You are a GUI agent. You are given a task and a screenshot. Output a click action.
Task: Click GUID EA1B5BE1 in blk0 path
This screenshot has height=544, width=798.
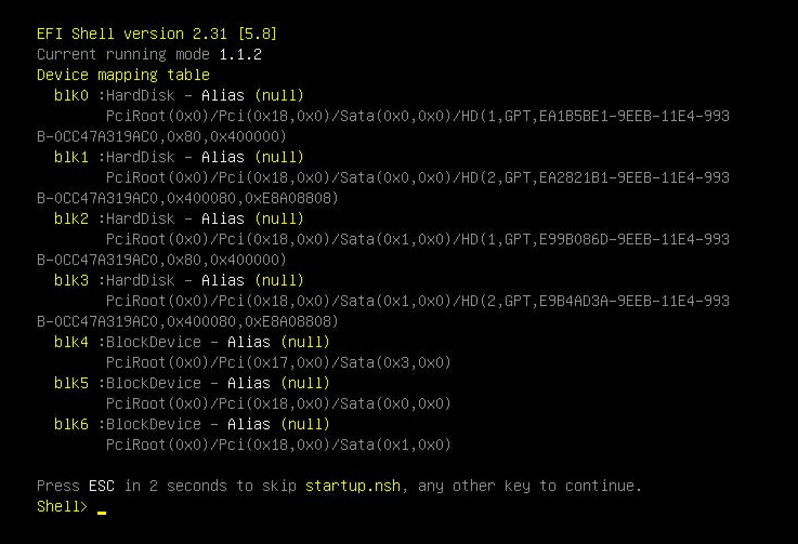(x=573, y=116)
